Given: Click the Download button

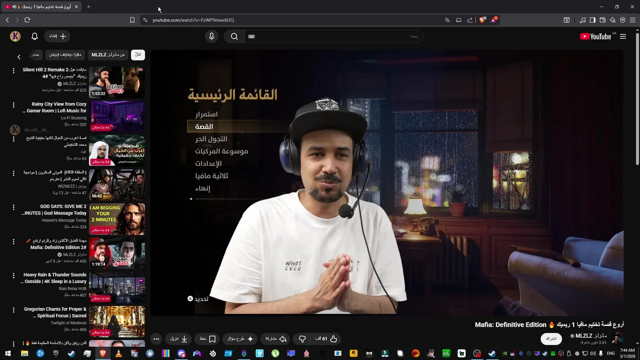Looking at the screenshot, I should tap(179, 338).
